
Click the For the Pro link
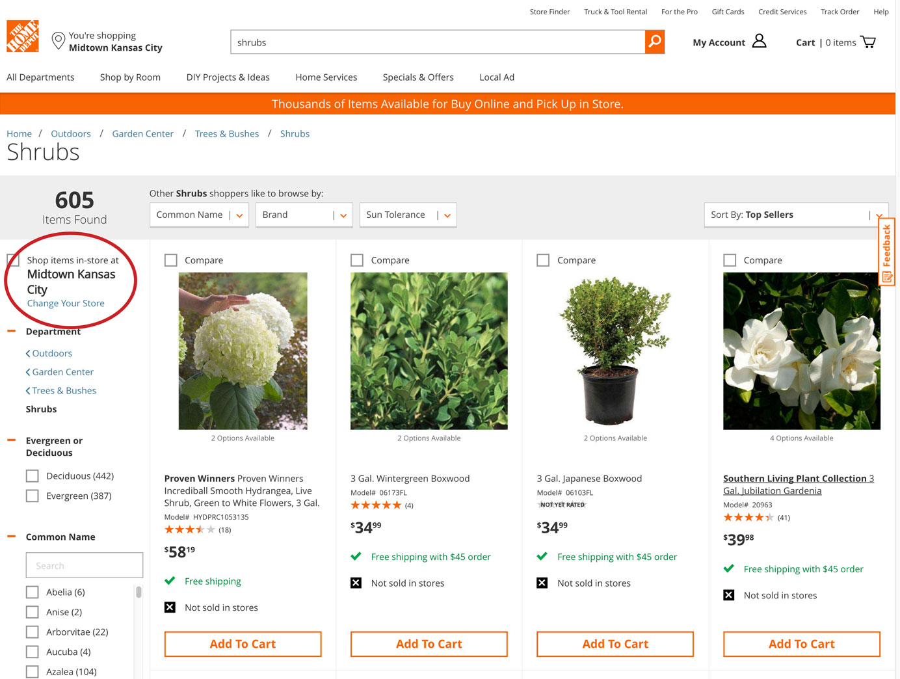[x=680, y=12]
